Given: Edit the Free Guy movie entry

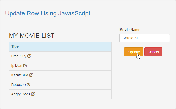Looking at the screenshot, I should point(29,56).
